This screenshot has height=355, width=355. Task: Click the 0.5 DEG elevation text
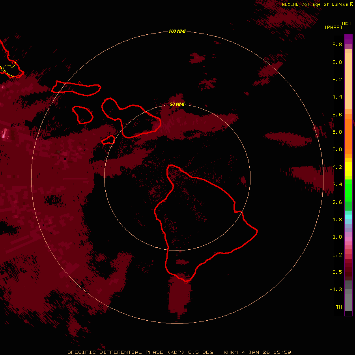[201, 352]
